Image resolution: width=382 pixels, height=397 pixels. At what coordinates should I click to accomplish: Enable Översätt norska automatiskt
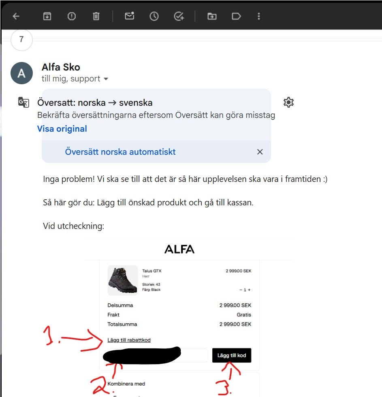[120, 152]
